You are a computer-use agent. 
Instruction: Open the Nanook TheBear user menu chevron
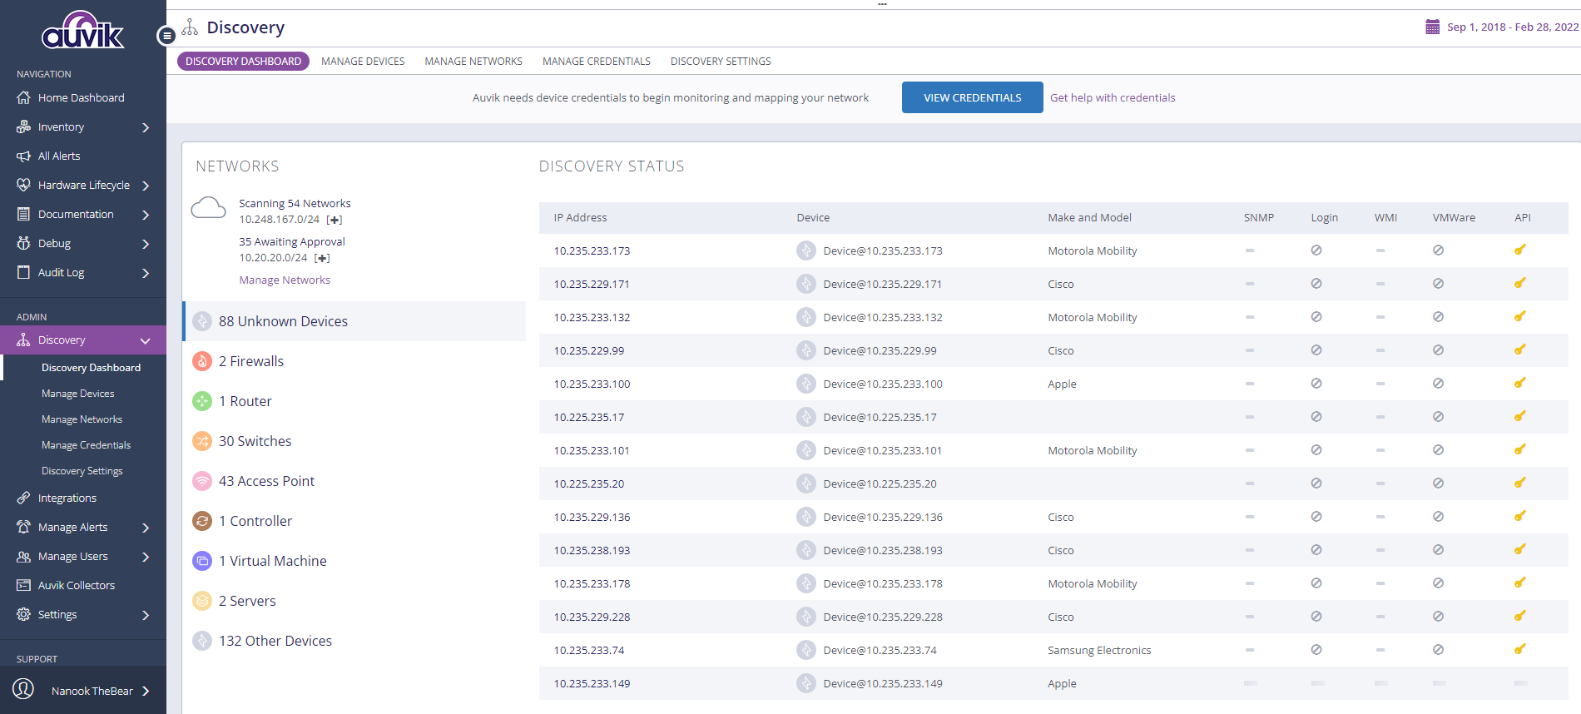coord(146,691)
